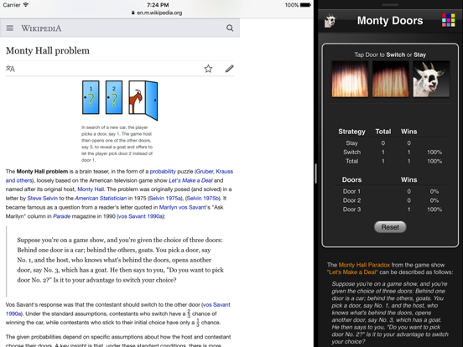Tap the language translation icon

tap(10, 69)
